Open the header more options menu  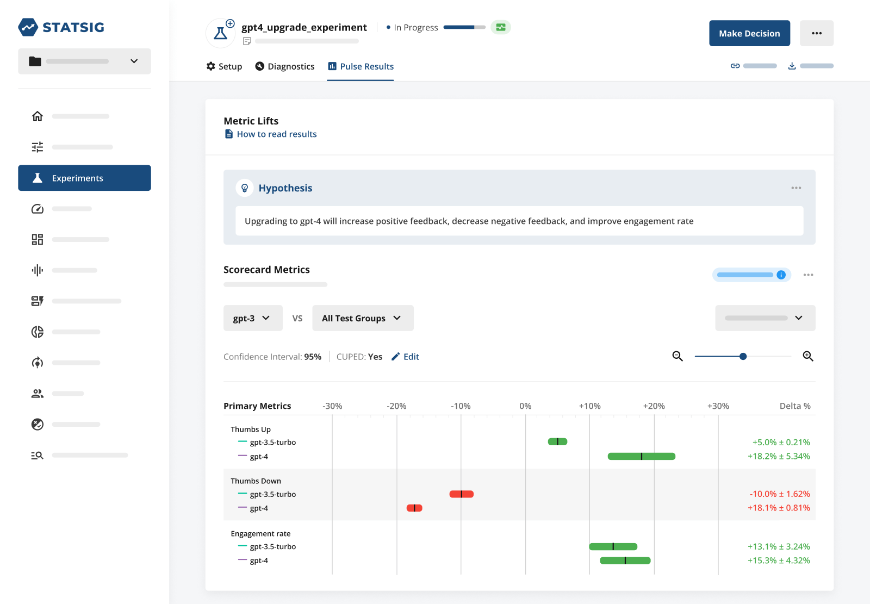[x=817, y=33]
